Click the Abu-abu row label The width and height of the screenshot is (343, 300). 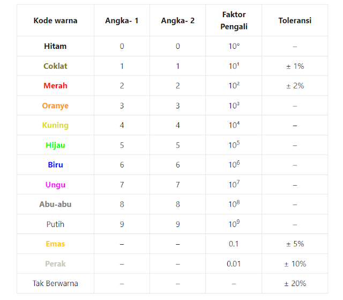pyautogui.click(x=55, y=204)
